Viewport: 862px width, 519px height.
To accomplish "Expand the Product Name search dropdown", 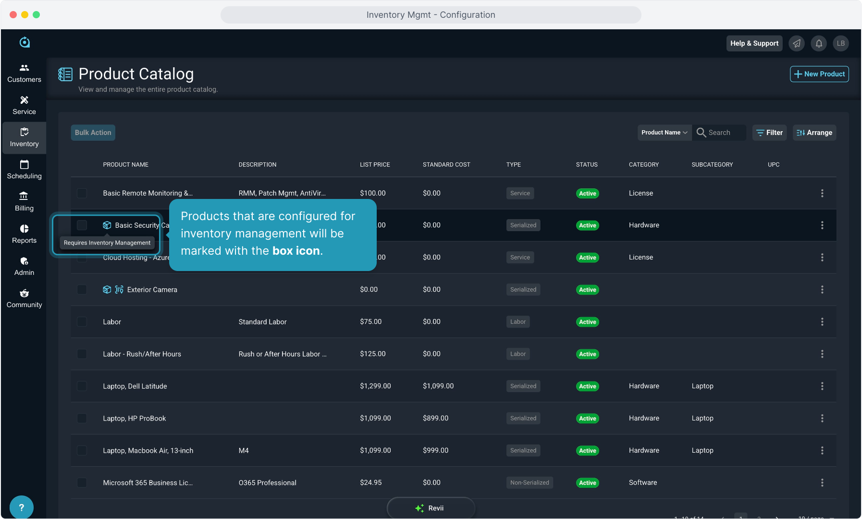I will (664, 133).
